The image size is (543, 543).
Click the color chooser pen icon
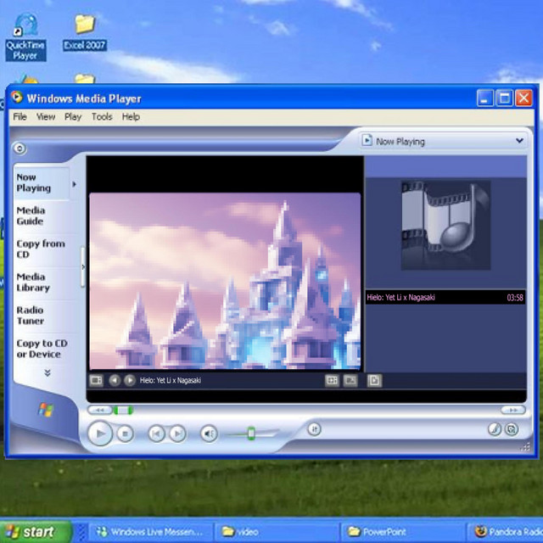pos(495,429)
